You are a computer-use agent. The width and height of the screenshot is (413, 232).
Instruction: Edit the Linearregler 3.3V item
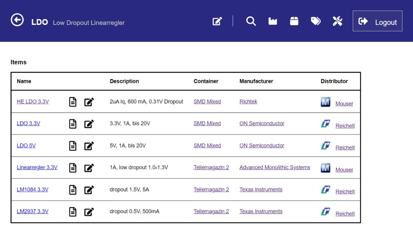pos(89,168)
